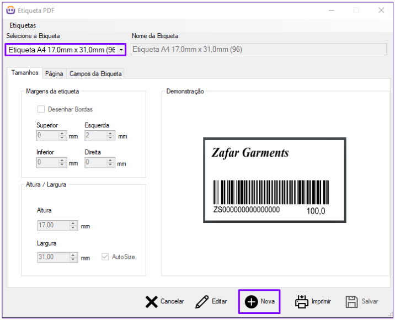The image size is (395, 320).
Task: Increase the Direita margin with up arrow
Action: 110,160
